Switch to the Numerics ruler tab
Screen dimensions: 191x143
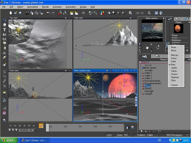click(178, 19)
